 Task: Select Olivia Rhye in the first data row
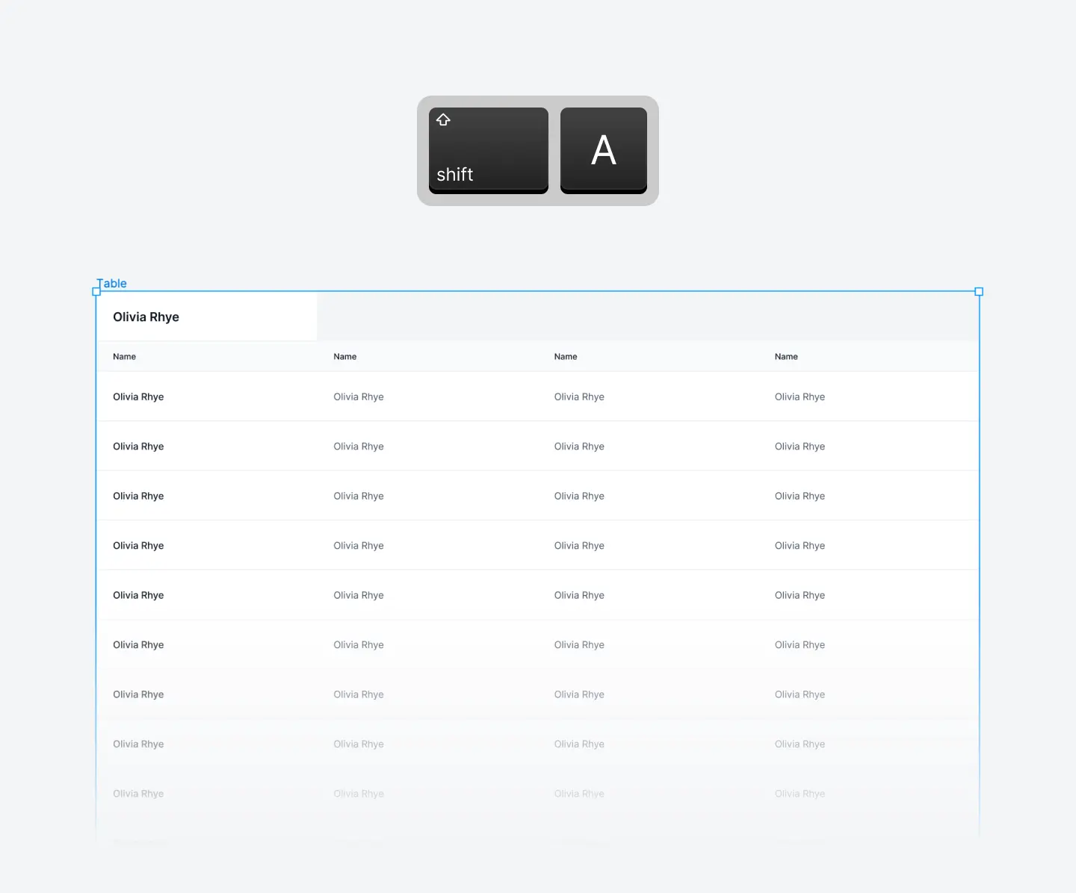(x=137, y=396)
